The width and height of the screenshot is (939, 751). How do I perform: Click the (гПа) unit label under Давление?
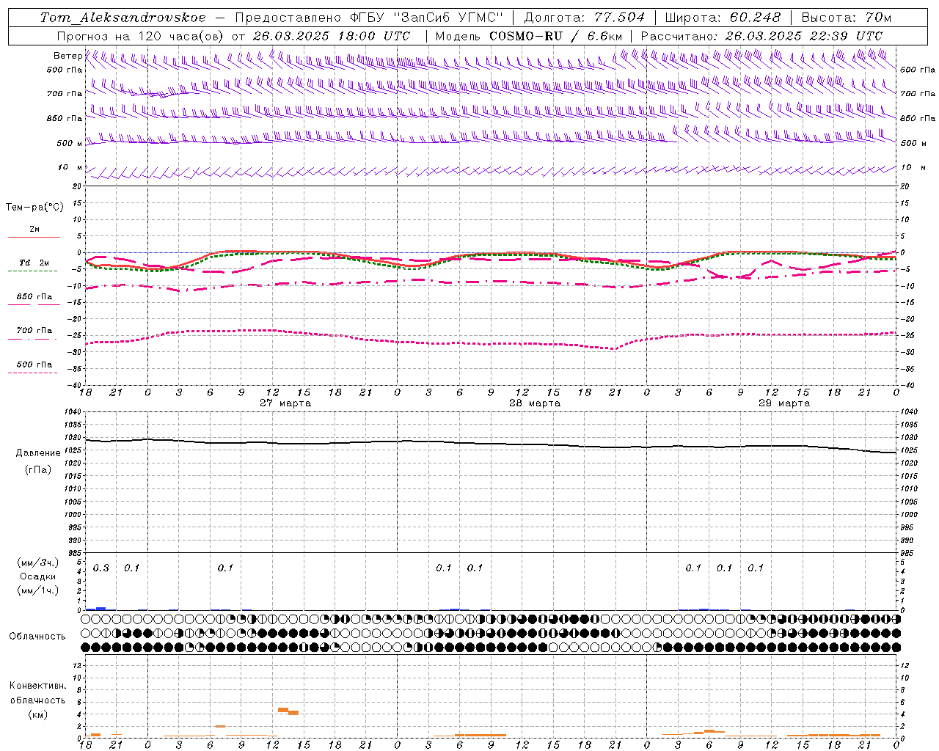(x=38, y=469)
